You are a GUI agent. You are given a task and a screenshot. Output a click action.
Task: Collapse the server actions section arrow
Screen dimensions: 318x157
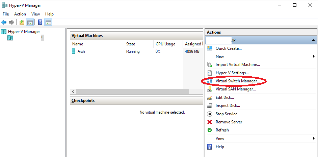click(313, 40)
